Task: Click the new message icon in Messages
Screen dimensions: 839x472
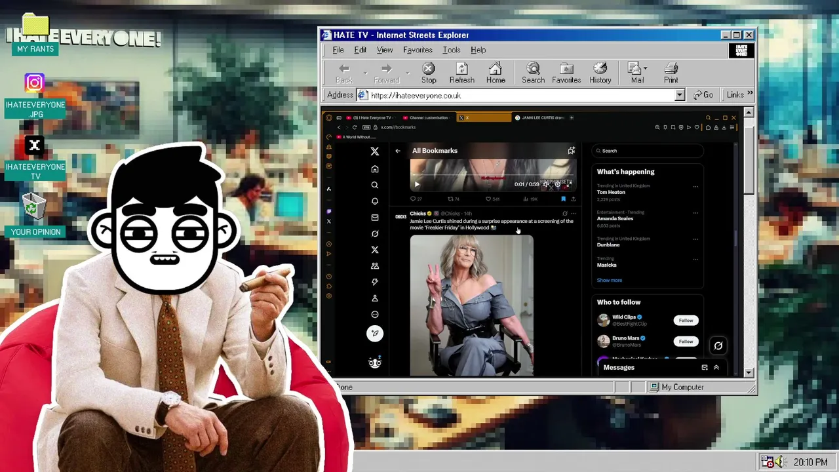Action: click(705, 368)
